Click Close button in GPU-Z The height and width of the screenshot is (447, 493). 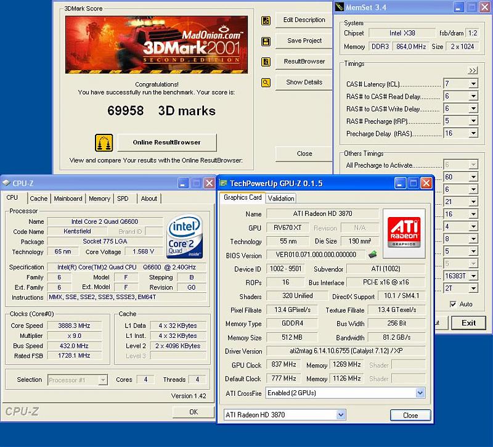click(410, 415)
